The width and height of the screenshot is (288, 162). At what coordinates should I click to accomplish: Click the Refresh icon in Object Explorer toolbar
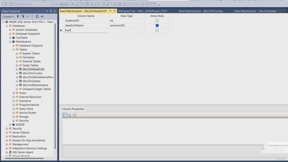pyautogui.click(x=37, y=17)
